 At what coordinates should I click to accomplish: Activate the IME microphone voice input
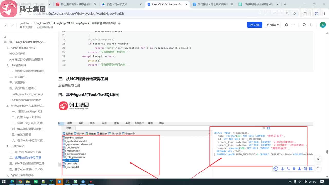294,169
